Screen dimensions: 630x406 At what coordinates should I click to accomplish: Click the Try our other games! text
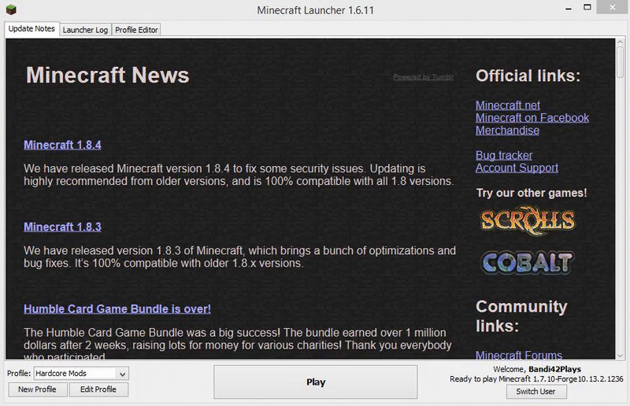[x=532, y=193]
